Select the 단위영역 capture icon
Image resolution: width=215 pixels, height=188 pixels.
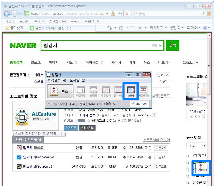106,92
